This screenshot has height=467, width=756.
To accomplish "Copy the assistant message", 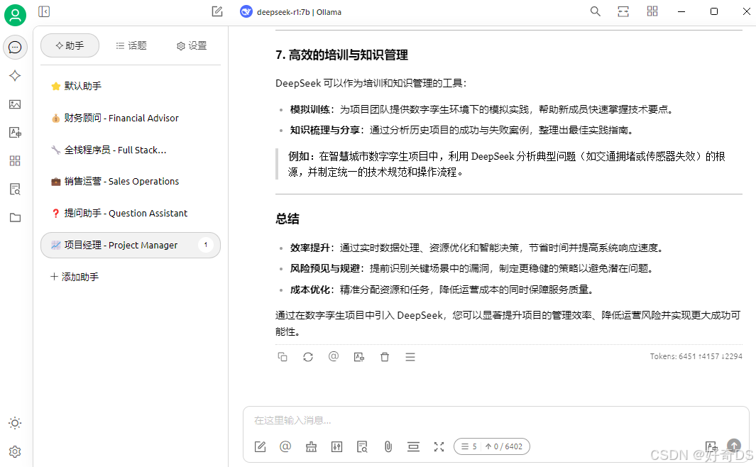I will pyautogui.click(x=283, y=356).
